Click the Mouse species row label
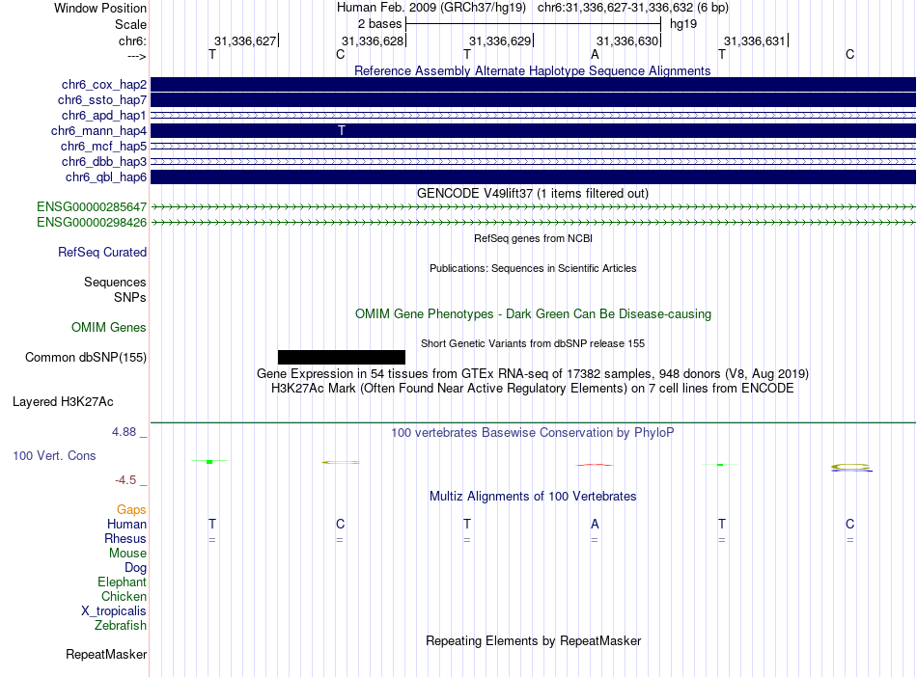Image resolution: width=917 pixels, height=677 pixels. (127, 554)
